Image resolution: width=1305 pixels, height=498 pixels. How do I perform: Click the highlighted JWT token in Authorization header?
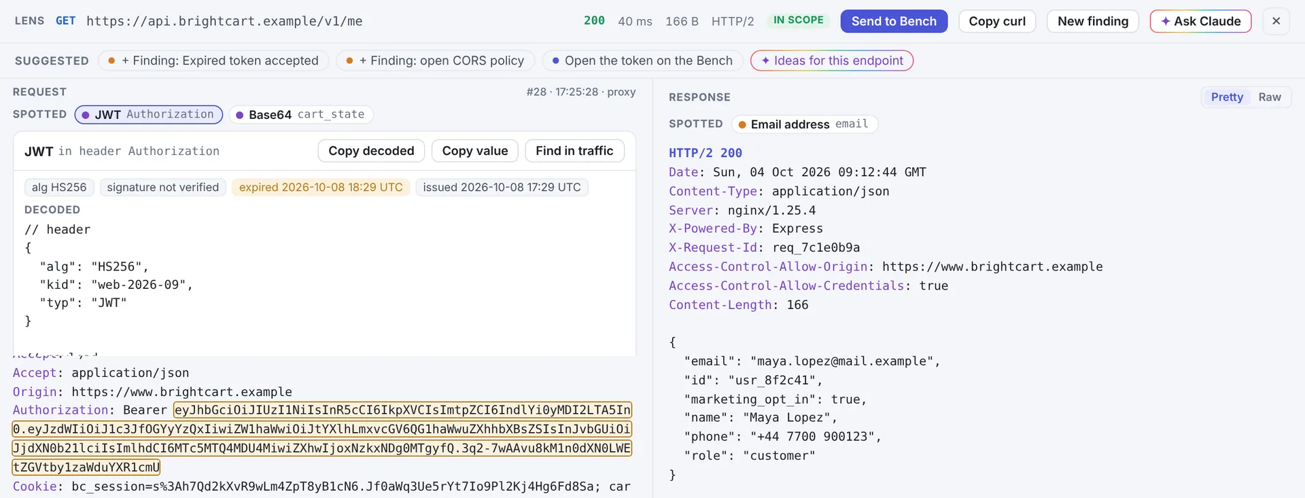click(x=322, y=438)
